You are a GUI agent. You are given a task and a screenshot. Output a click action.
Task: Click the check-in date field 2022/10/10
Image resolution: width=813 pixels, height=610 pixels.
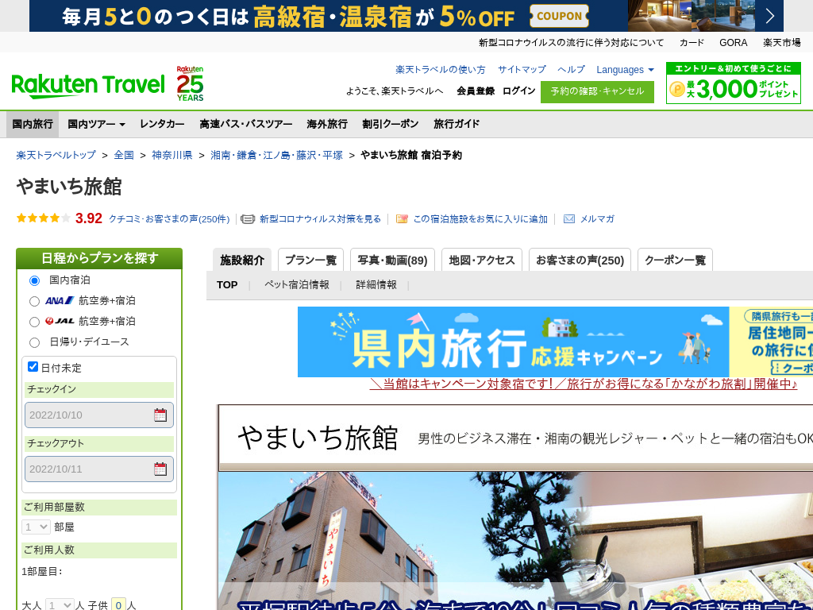pyautogui.click(x=99, y=415)
